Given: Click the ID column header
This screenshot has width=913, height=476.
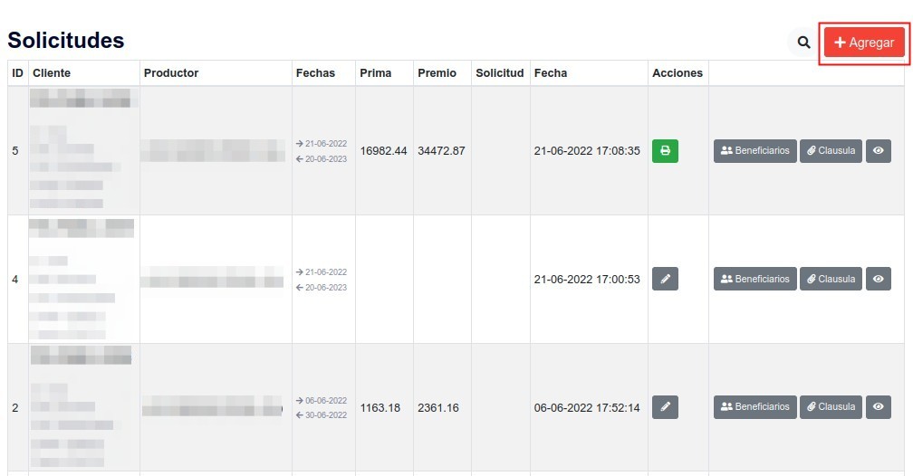Looking at the screenshot, I should point(17,73).
